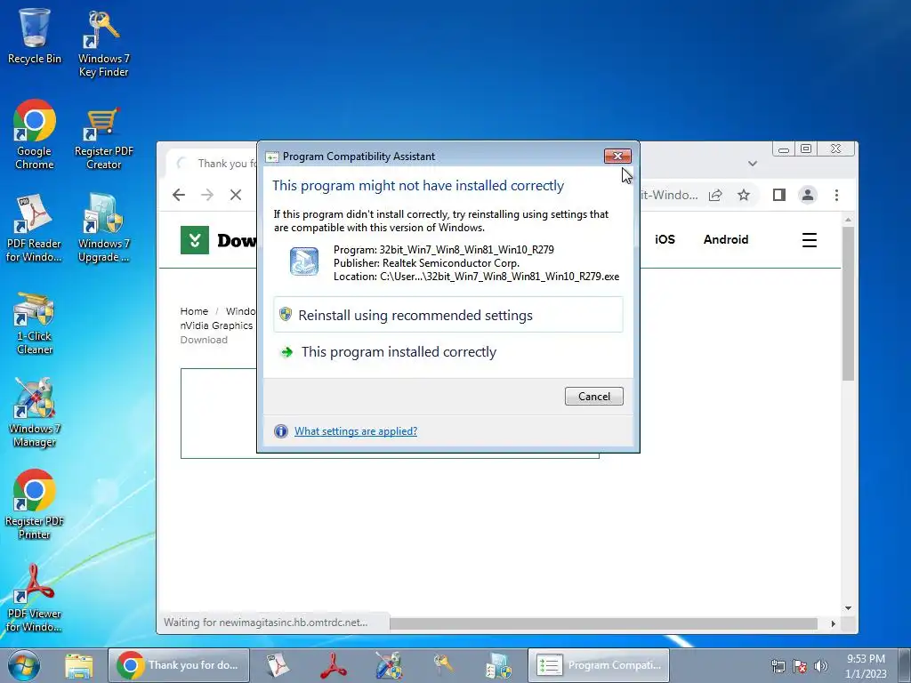This screenshot has height=683, width=911.
Task: Select the 'Thank you' Chrome tab
Action: [214, 164]
